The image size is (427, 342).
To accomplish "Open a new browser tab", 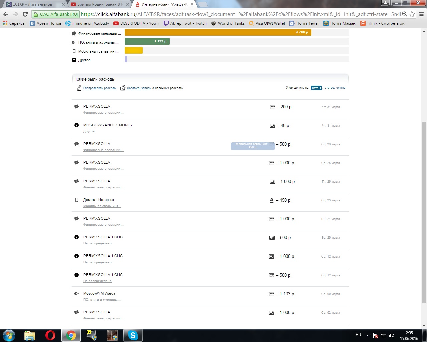I will (x=202, y=4).
